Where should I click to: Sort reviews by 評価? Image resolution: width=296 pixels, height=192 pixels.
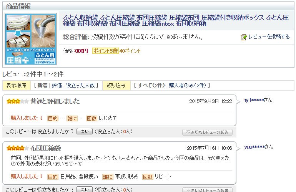(57, 85)
